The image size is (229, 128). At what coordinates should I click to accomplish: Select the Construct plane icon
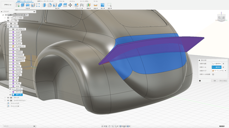coord(88,5)
